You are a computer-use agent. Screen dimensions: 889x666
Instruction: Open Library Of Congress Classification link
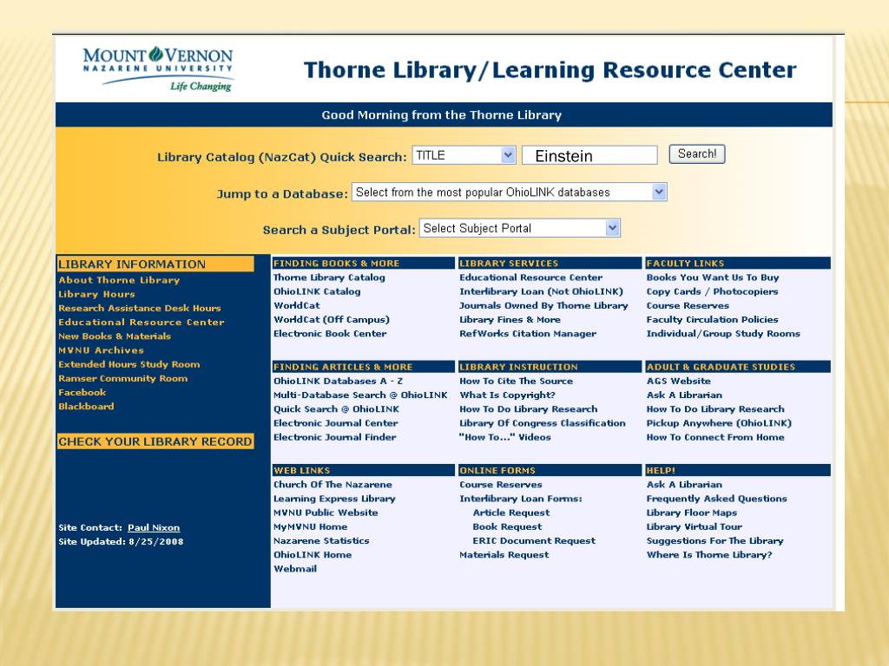[x=543, y=423]
